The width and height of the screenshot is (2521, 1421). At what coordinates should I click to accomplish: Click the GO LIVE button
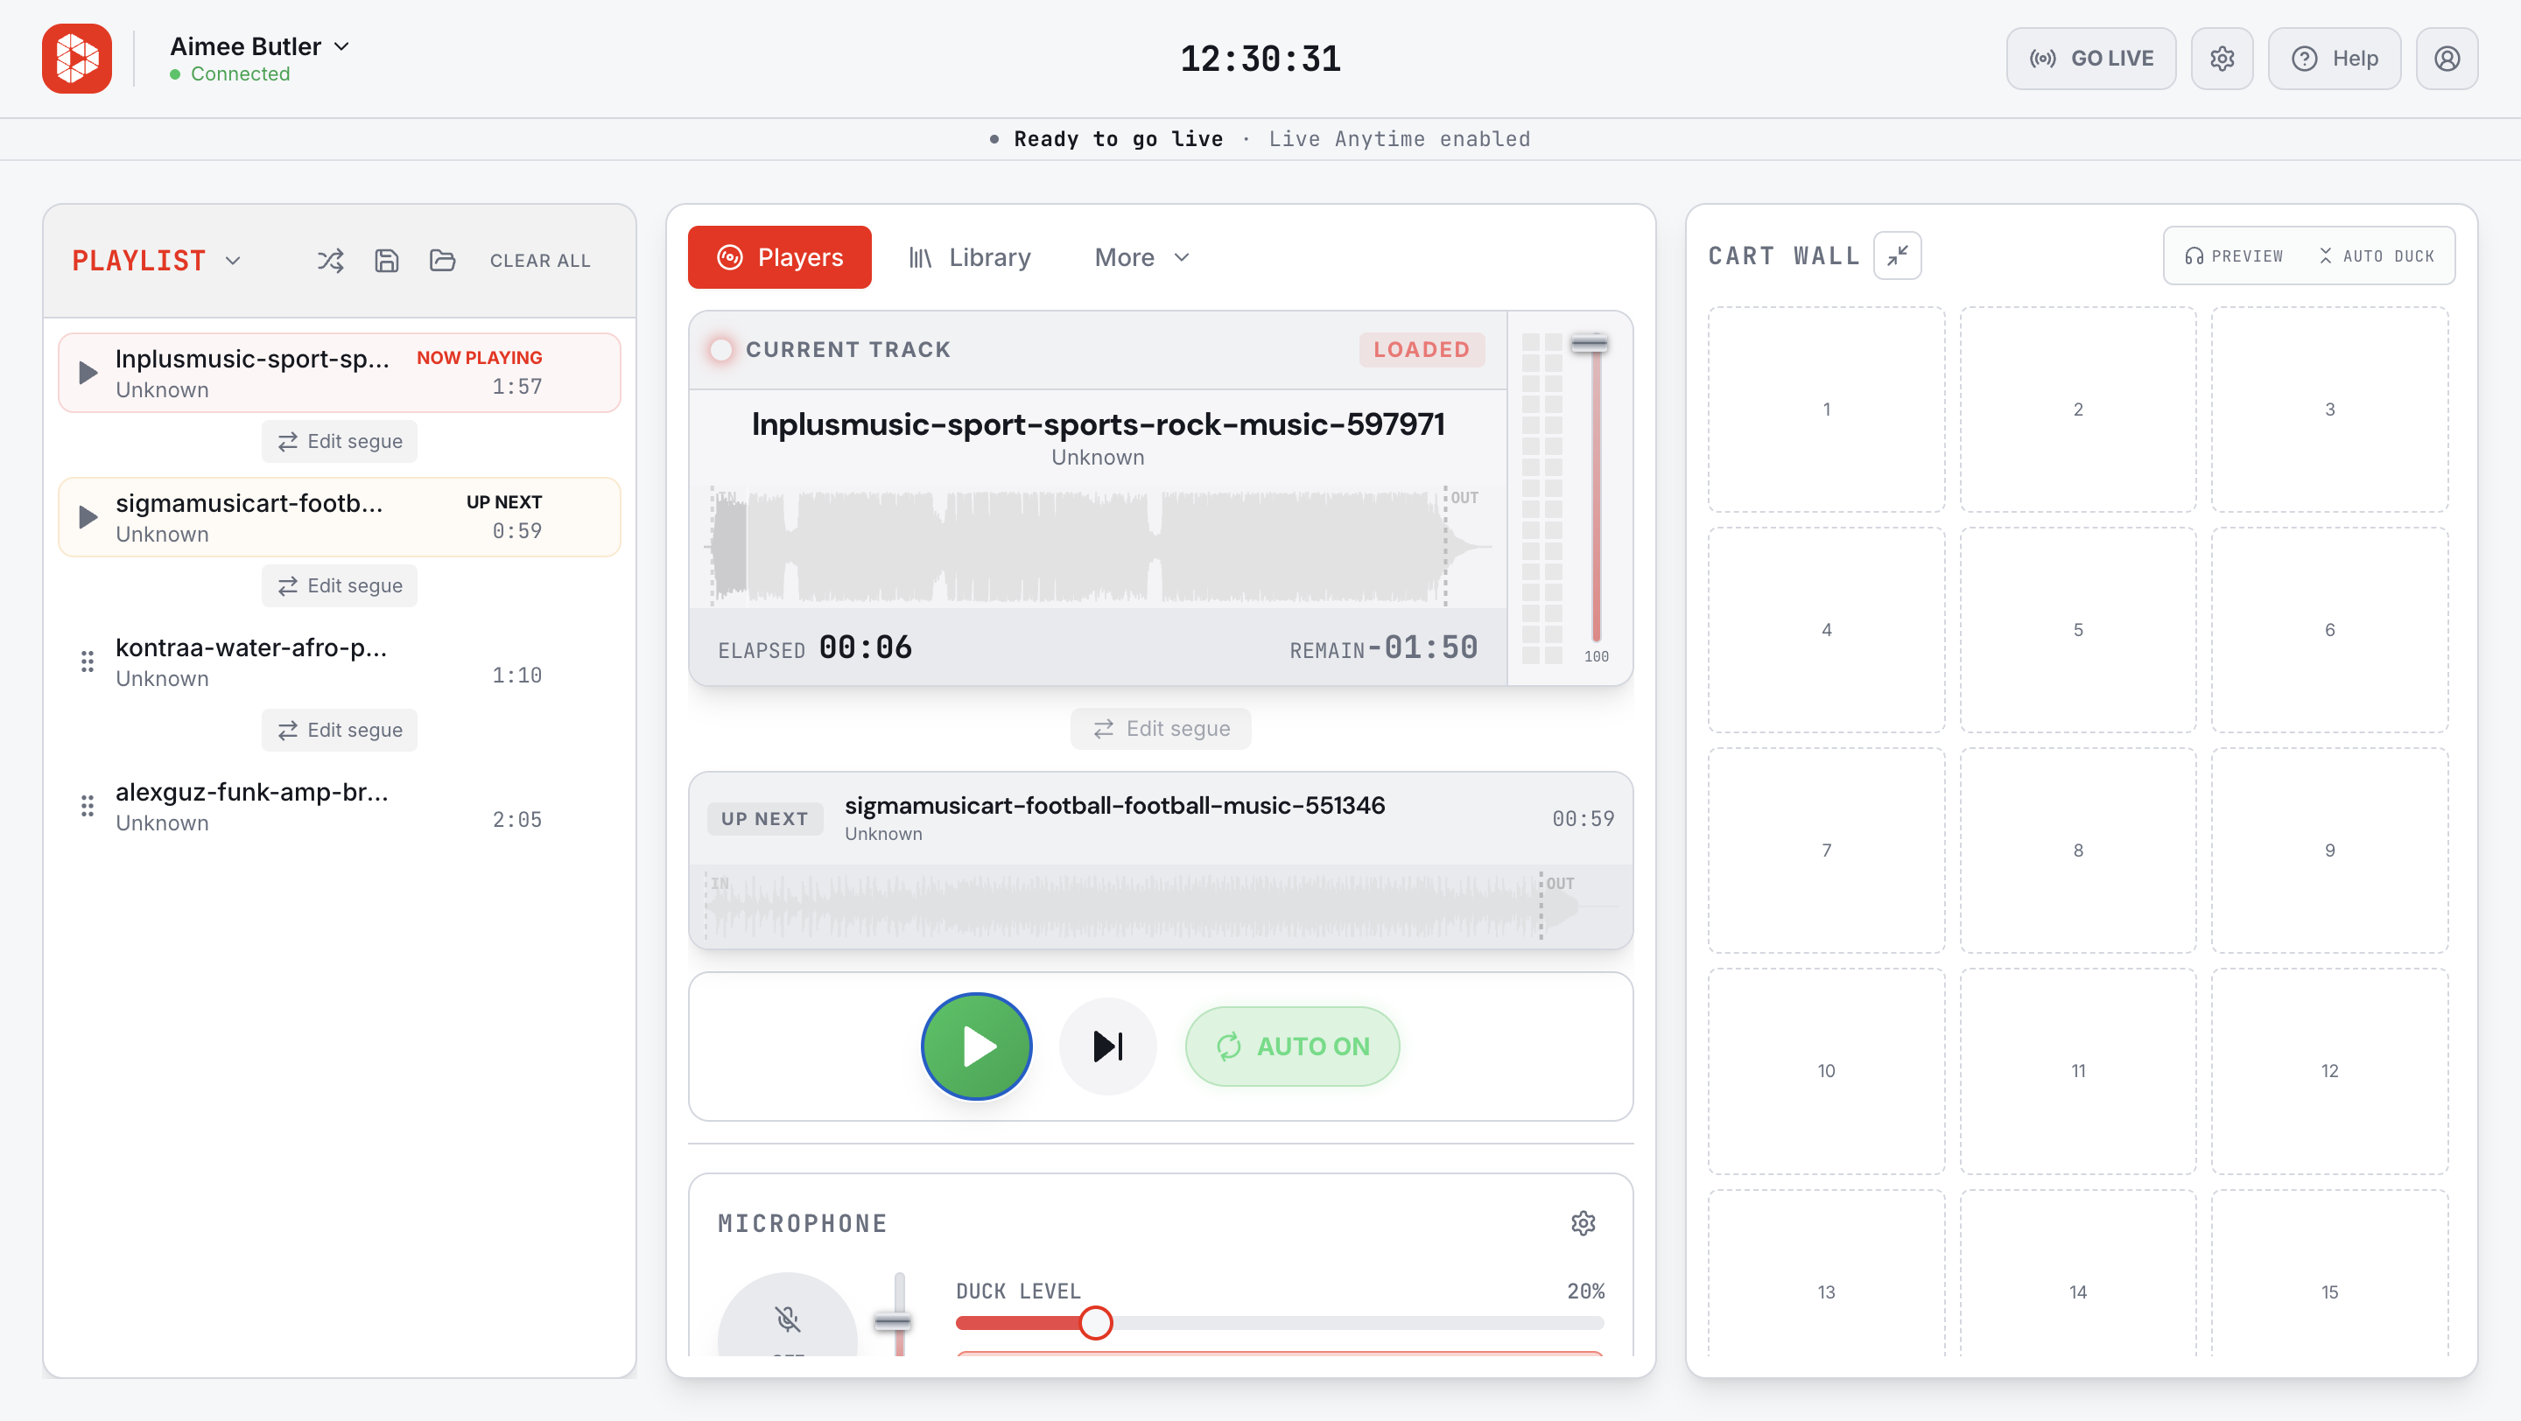click(x=2091, y=59)
